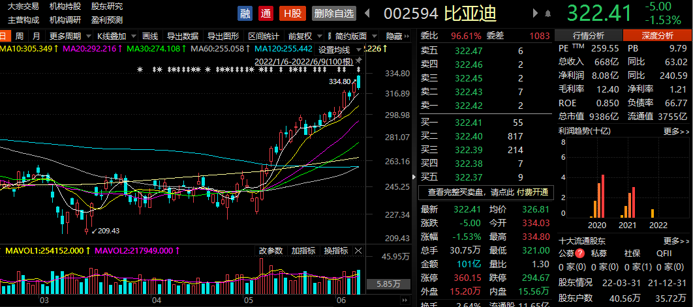
Task: Click MAVOL1:254152.000 volume label
Action: coord(45,250)
